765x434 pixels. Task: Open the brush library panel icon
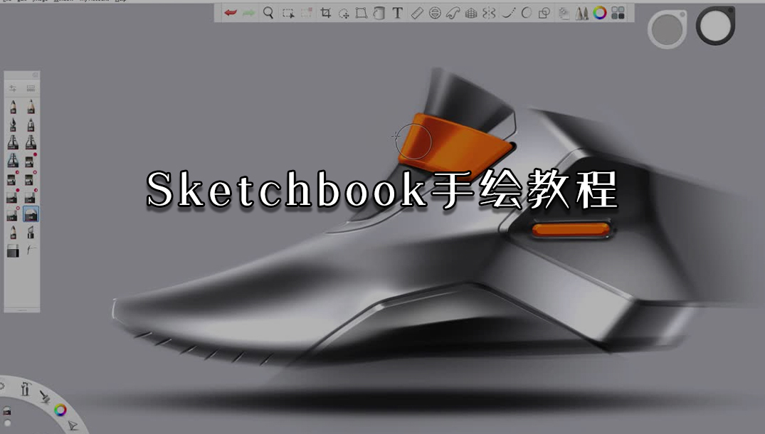click(x=582, y=13)
